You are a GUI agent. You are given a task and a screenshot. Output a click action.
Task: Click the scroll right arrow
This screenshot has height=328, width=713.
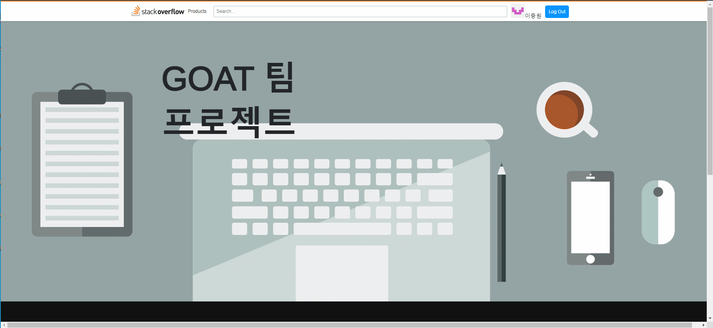point(704,325)
